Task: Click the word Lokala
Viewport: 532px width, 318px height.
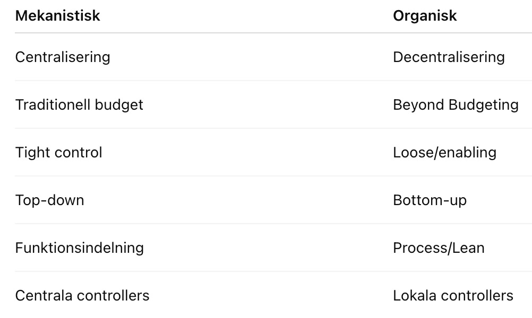Action: (x=411, y=295)
